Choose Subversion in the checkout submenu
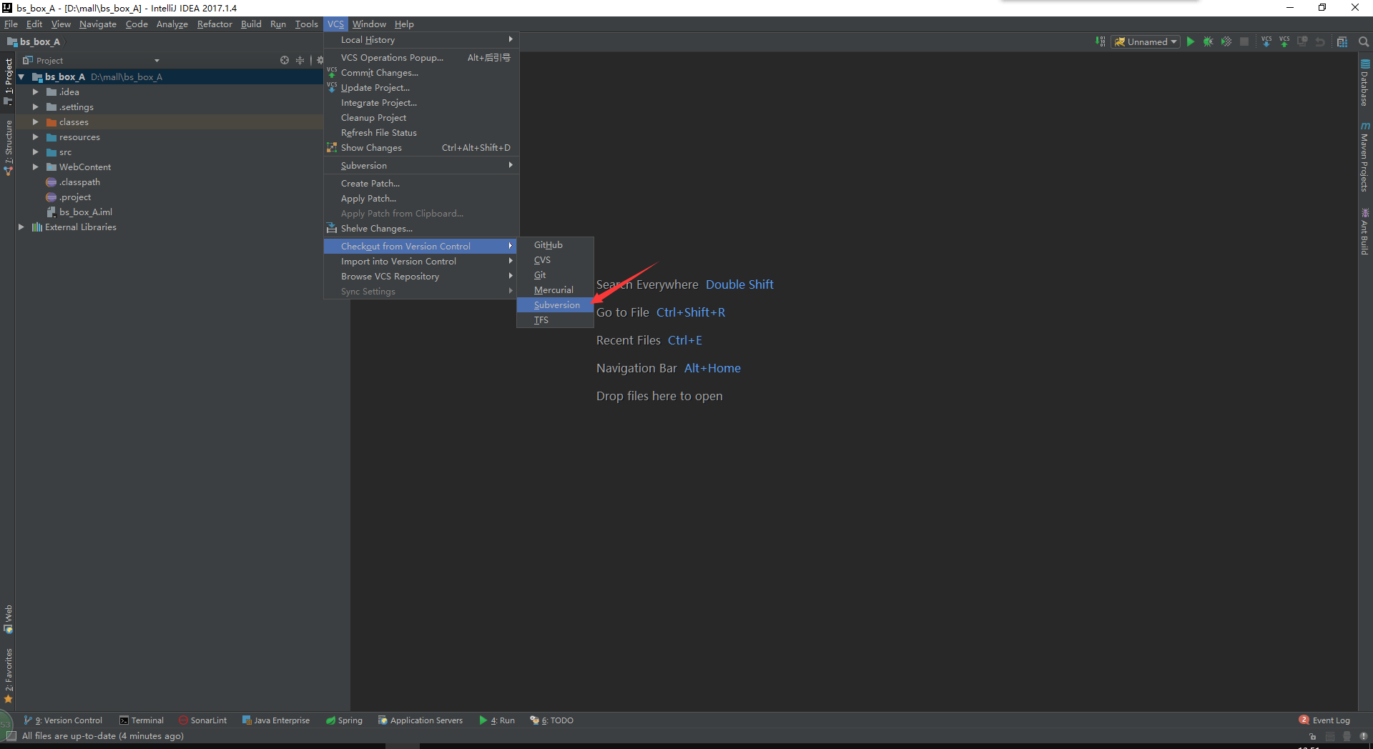The height and width of the screenshot is (749, 1373). click(x=555, y=305)
